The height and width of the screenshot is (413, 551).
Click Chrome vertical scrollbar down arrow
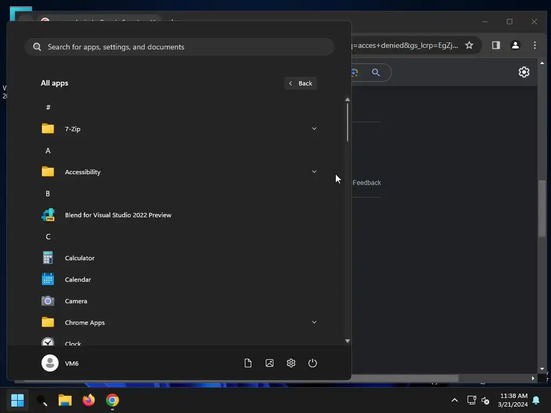pos(542,369)
